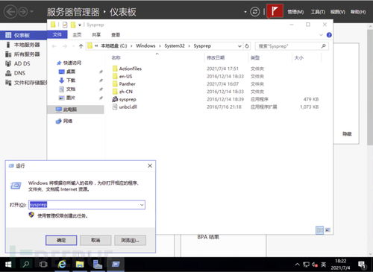Image resolution: width=373 pixels, height=272 pixels.
Task: Switch Explorer to large icons view
Action: click(327, 230)
